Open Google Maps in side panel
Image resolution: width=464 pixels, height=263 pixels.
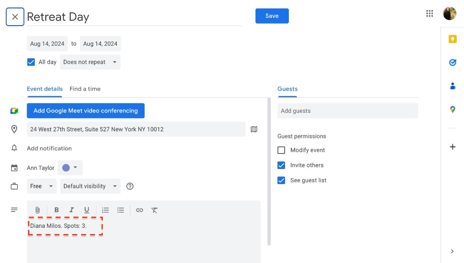point(452,109)
